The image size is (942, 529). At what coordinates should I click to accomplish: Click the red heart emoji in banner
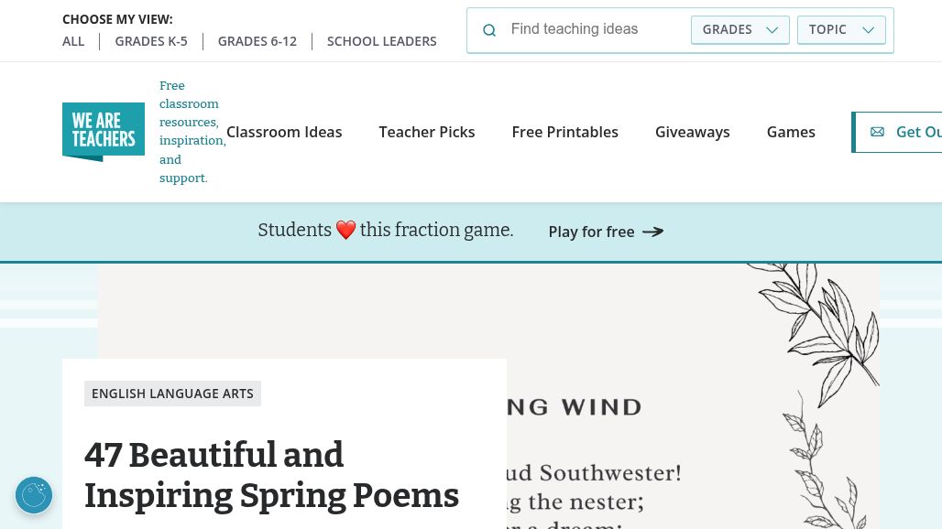[345, 231]
